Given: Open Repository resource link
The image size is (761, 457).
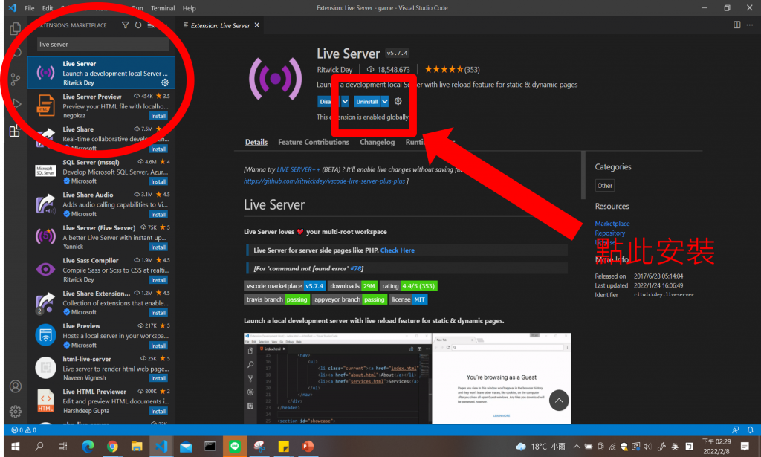Looking at the screenshot, I should coord(610,233).
